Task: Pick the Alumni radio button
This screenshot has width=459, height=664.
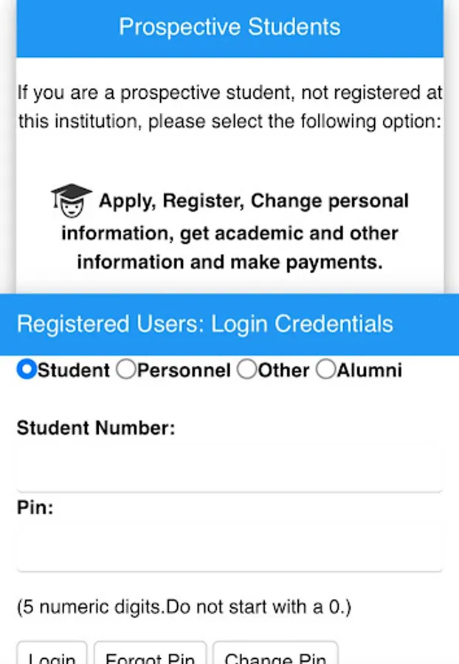Action: [325, 370]
